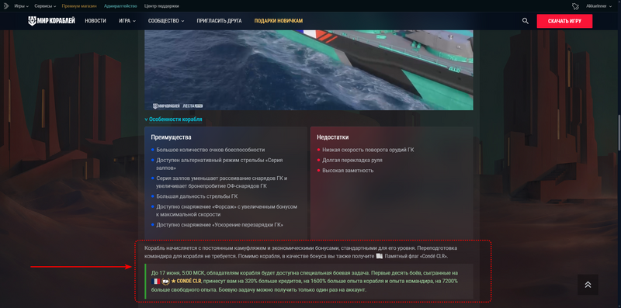Go to the Новости menu item
Screen dimensions: 621x308
(95, 21)
